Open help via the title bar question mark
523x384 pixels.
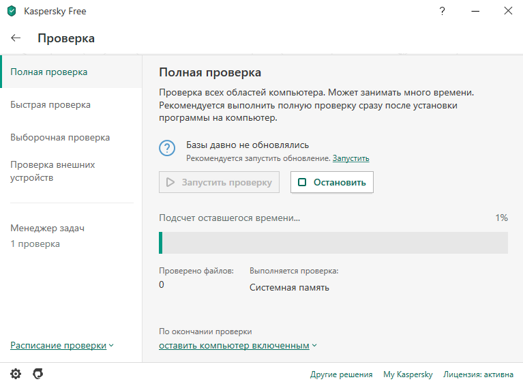click(443, 12)
